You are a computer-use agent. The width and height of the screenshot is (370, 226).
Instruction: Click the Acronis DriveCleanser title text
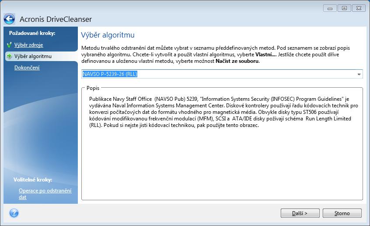coord(56,19)
